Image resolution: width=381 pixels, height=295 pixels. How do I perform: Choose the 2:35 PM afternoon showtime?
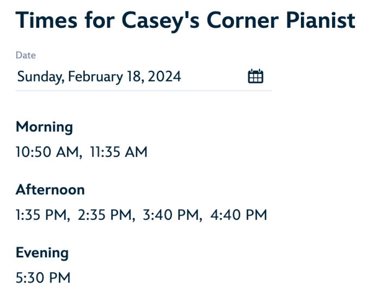[106, 215]
